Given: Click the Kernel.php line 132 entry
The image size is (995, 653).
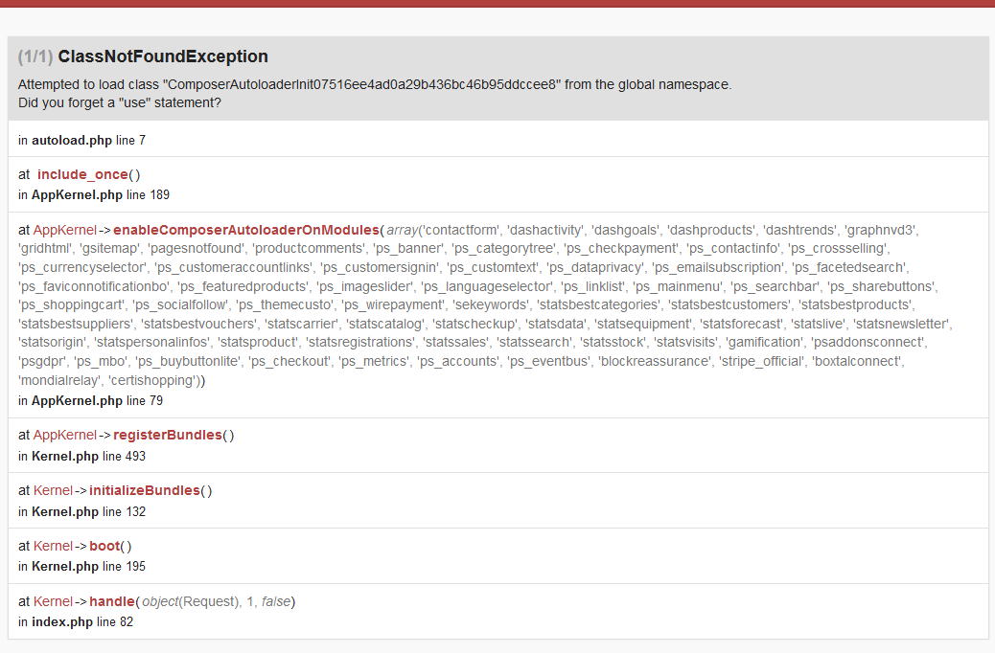Looking at the screenshot, I should coord(81,511).
